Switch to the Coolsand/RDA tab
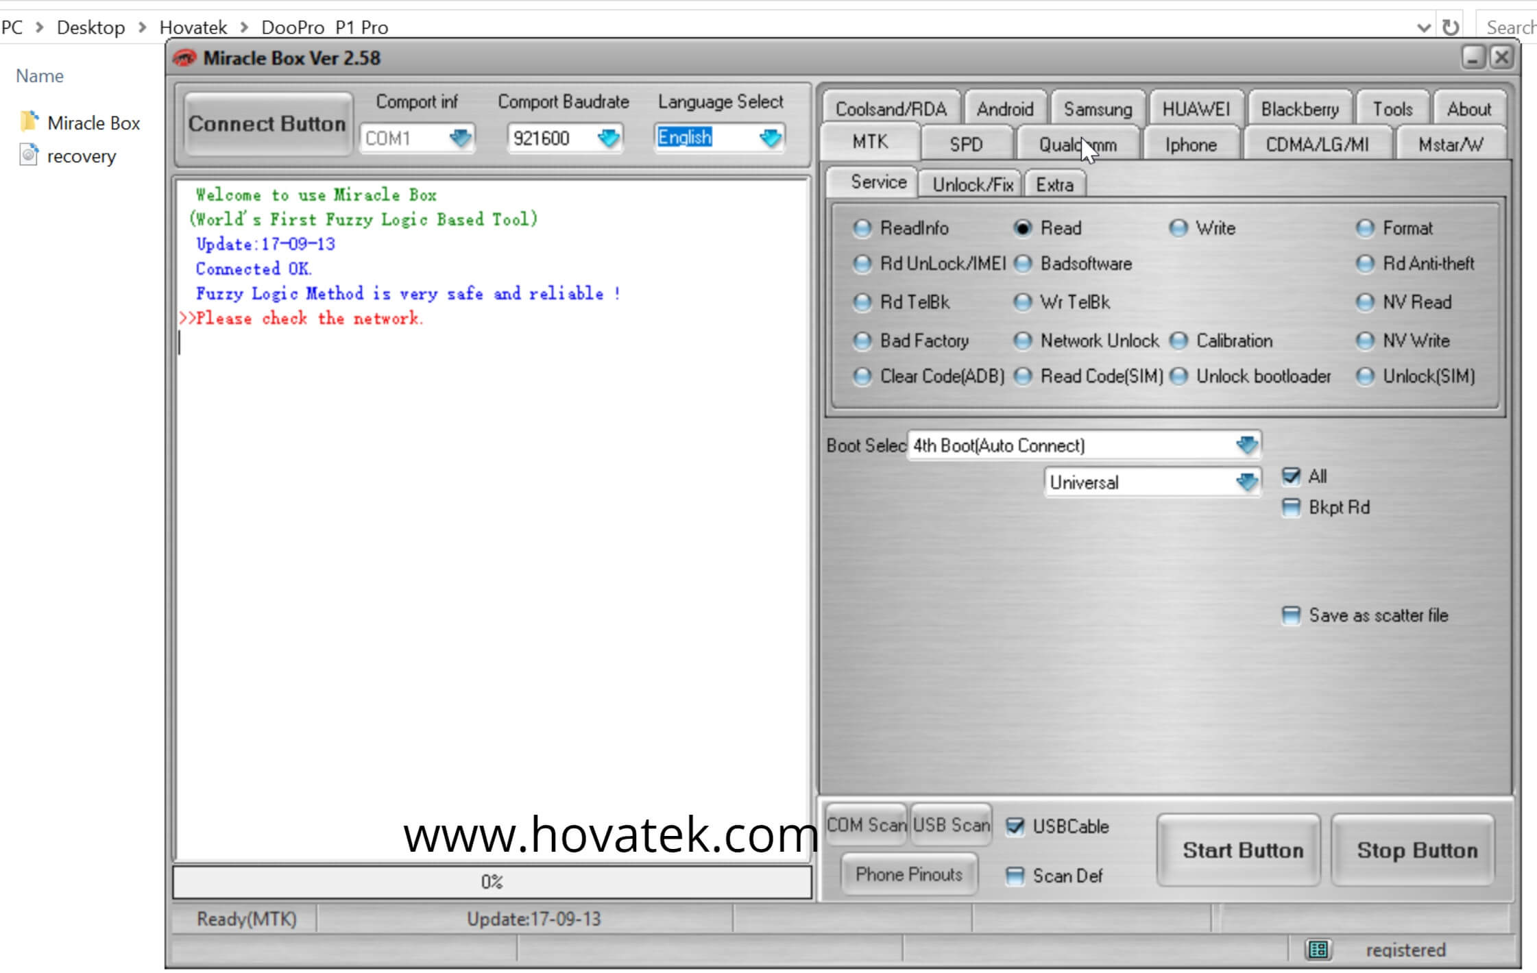This screenshot has width=1537, height=973. [891, 108]
